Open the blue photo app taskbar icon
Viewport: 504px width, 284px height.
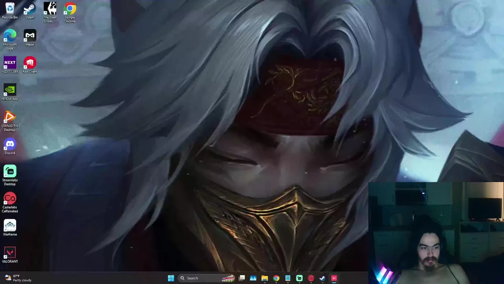click(x=253, y=278)
